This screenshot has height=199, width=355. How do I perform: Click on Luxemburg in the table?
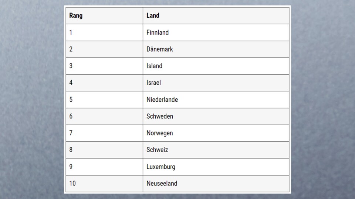161,167
